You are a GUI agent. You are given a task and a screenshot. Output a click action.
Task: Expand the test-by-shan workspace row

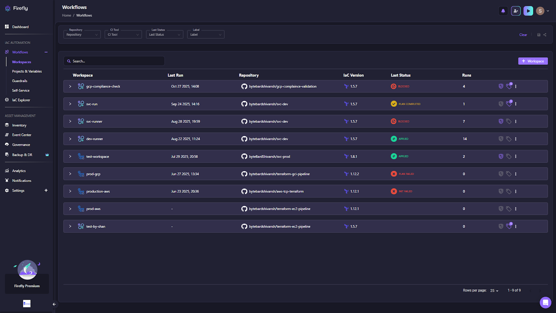coord(70,226)
